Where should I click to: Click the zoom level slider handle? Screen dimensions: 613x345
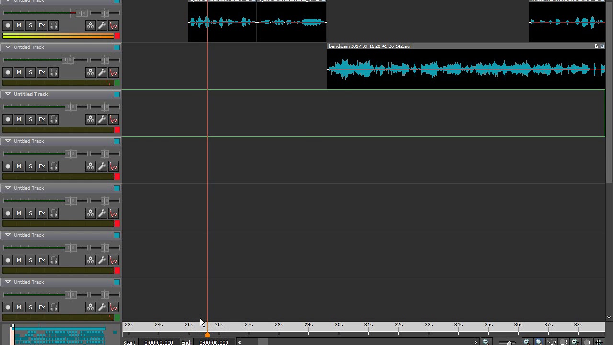point(509,343)
